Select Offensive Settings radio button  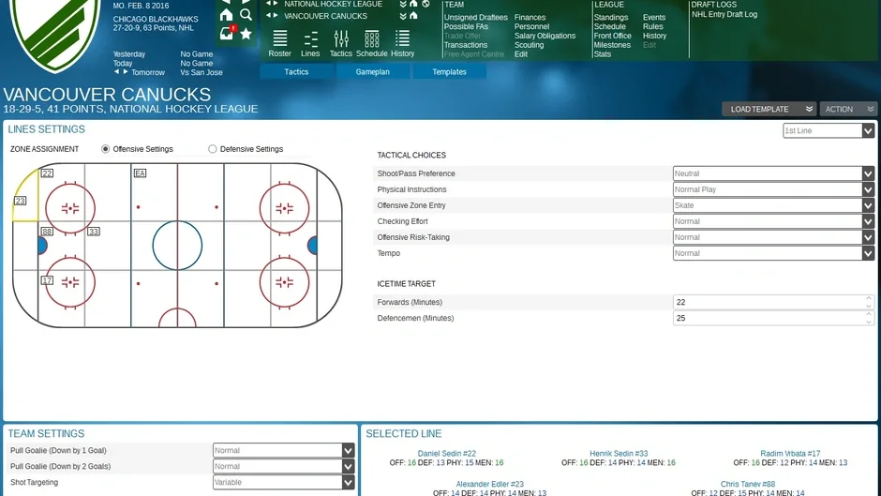point(105,149)
